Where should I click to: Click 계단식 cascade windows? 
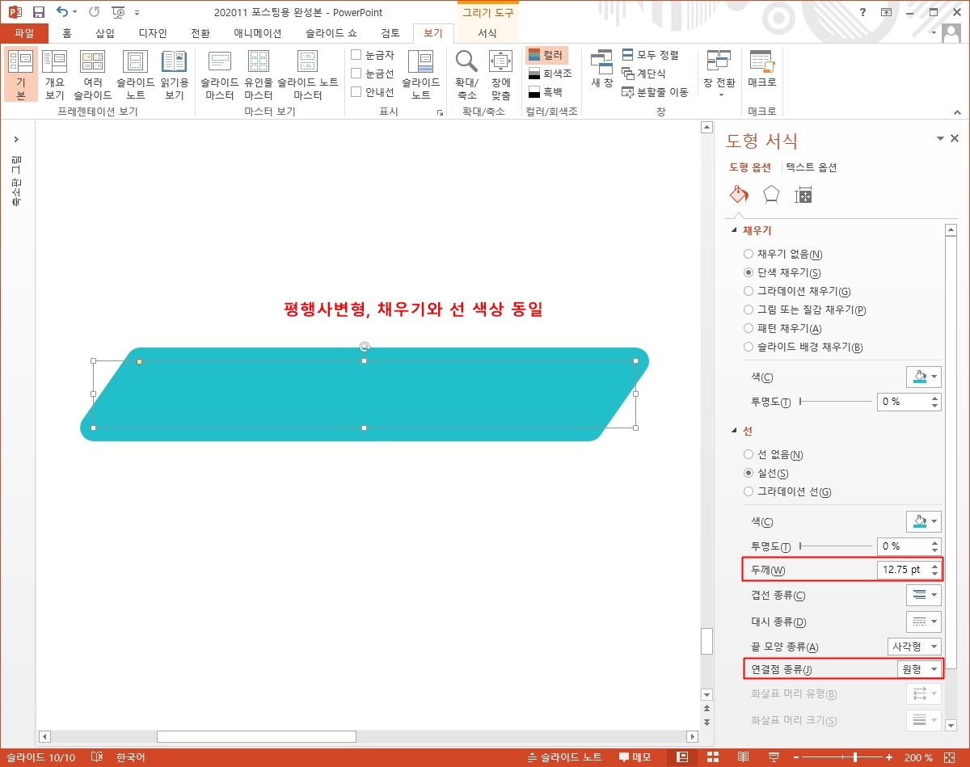point(644,74)
